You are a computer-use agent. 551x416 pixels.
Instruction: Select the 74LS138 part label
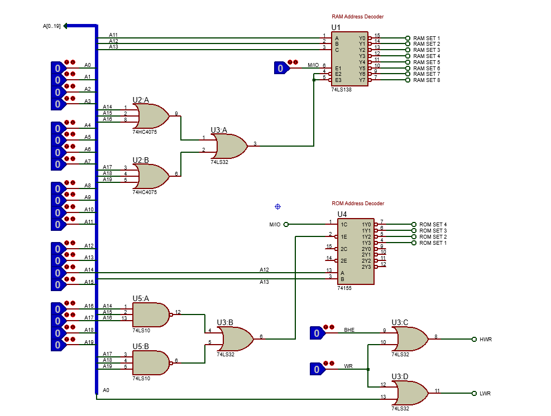coord(341,90)
